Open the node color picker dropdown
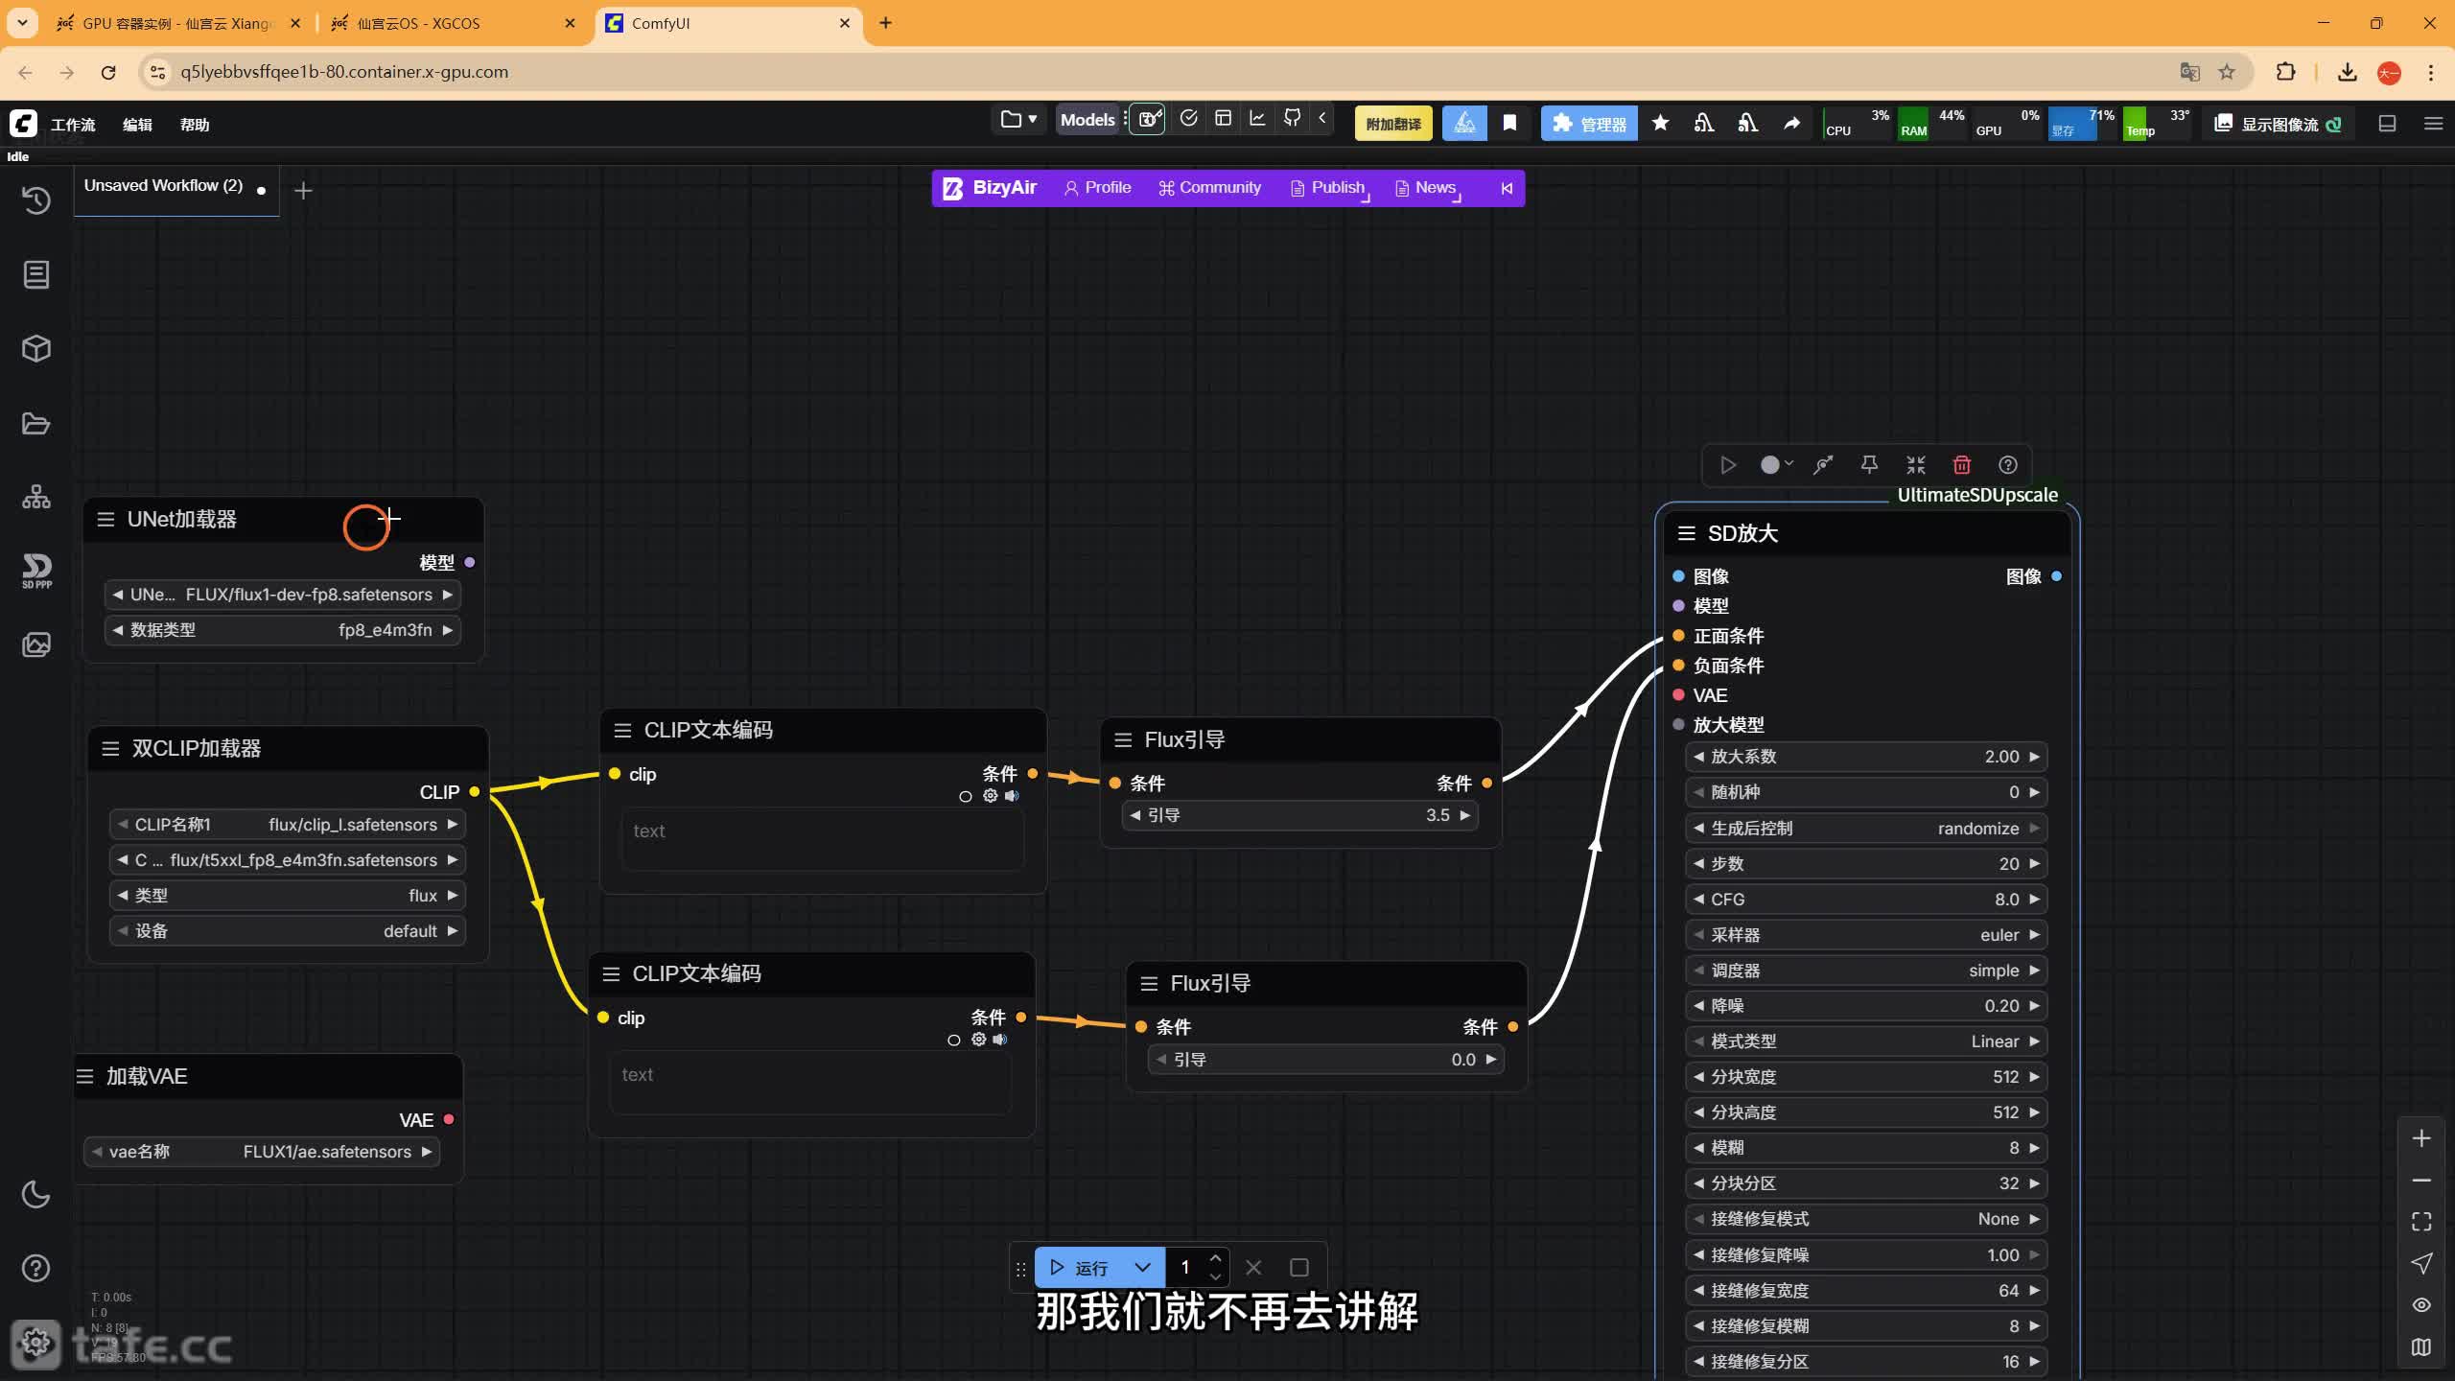Image resolution: width=2455 pixels, height=1381 pixels. pos(1776,465)
